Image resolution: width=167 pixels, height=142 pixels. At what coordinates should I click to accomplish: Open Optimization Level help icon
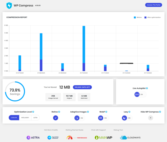pyautogui.click(x=33, y=112)
